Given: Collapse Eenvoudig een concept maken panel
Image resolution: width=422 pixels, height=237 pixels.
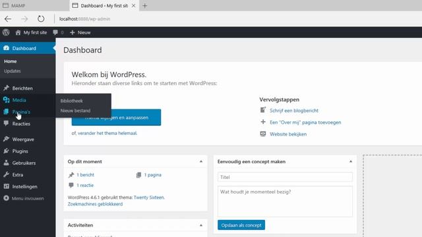Looking at the screenshot, I should (351, 161).
